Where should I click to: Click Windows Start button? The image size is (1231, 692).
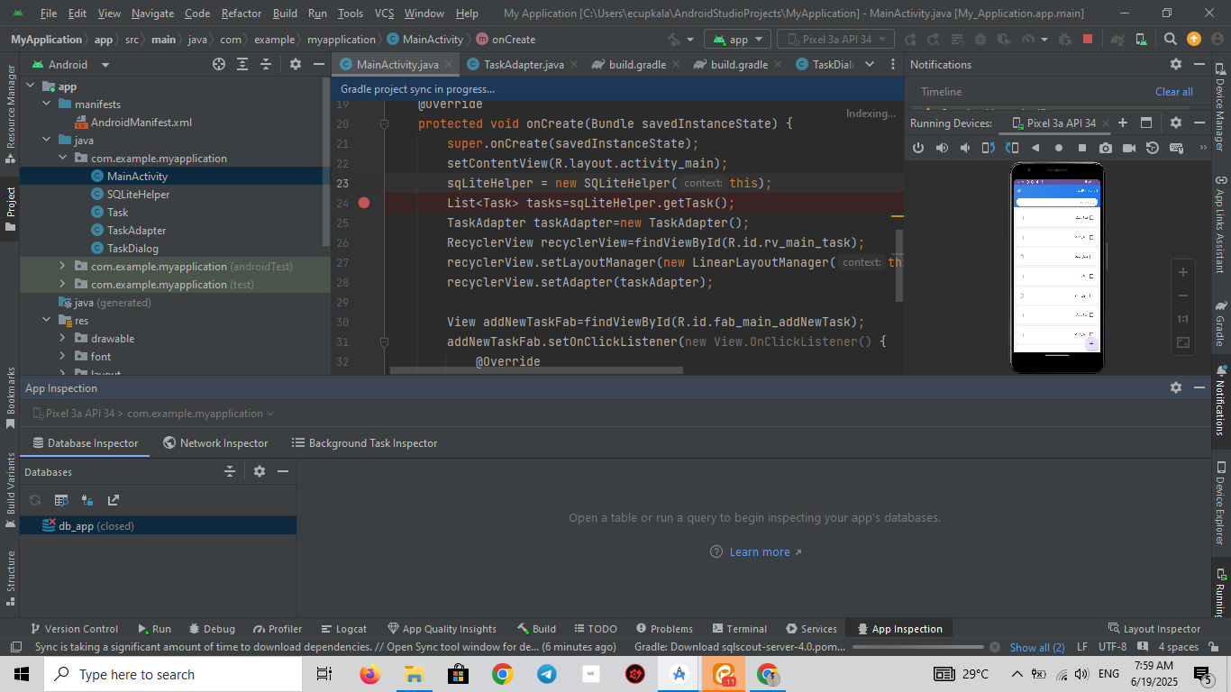coord(21,674)
